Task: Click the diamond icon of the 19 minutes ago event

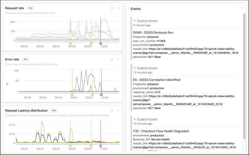Action: [135, 119]
